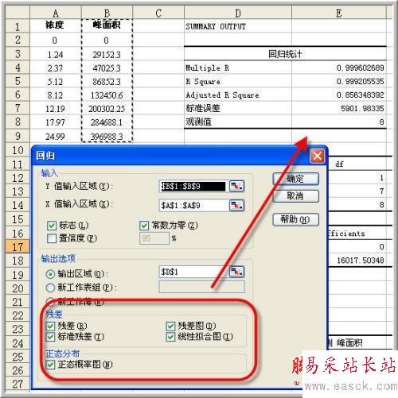
Task: Click the 标准误差 label cell
Action: pos(238,109)
